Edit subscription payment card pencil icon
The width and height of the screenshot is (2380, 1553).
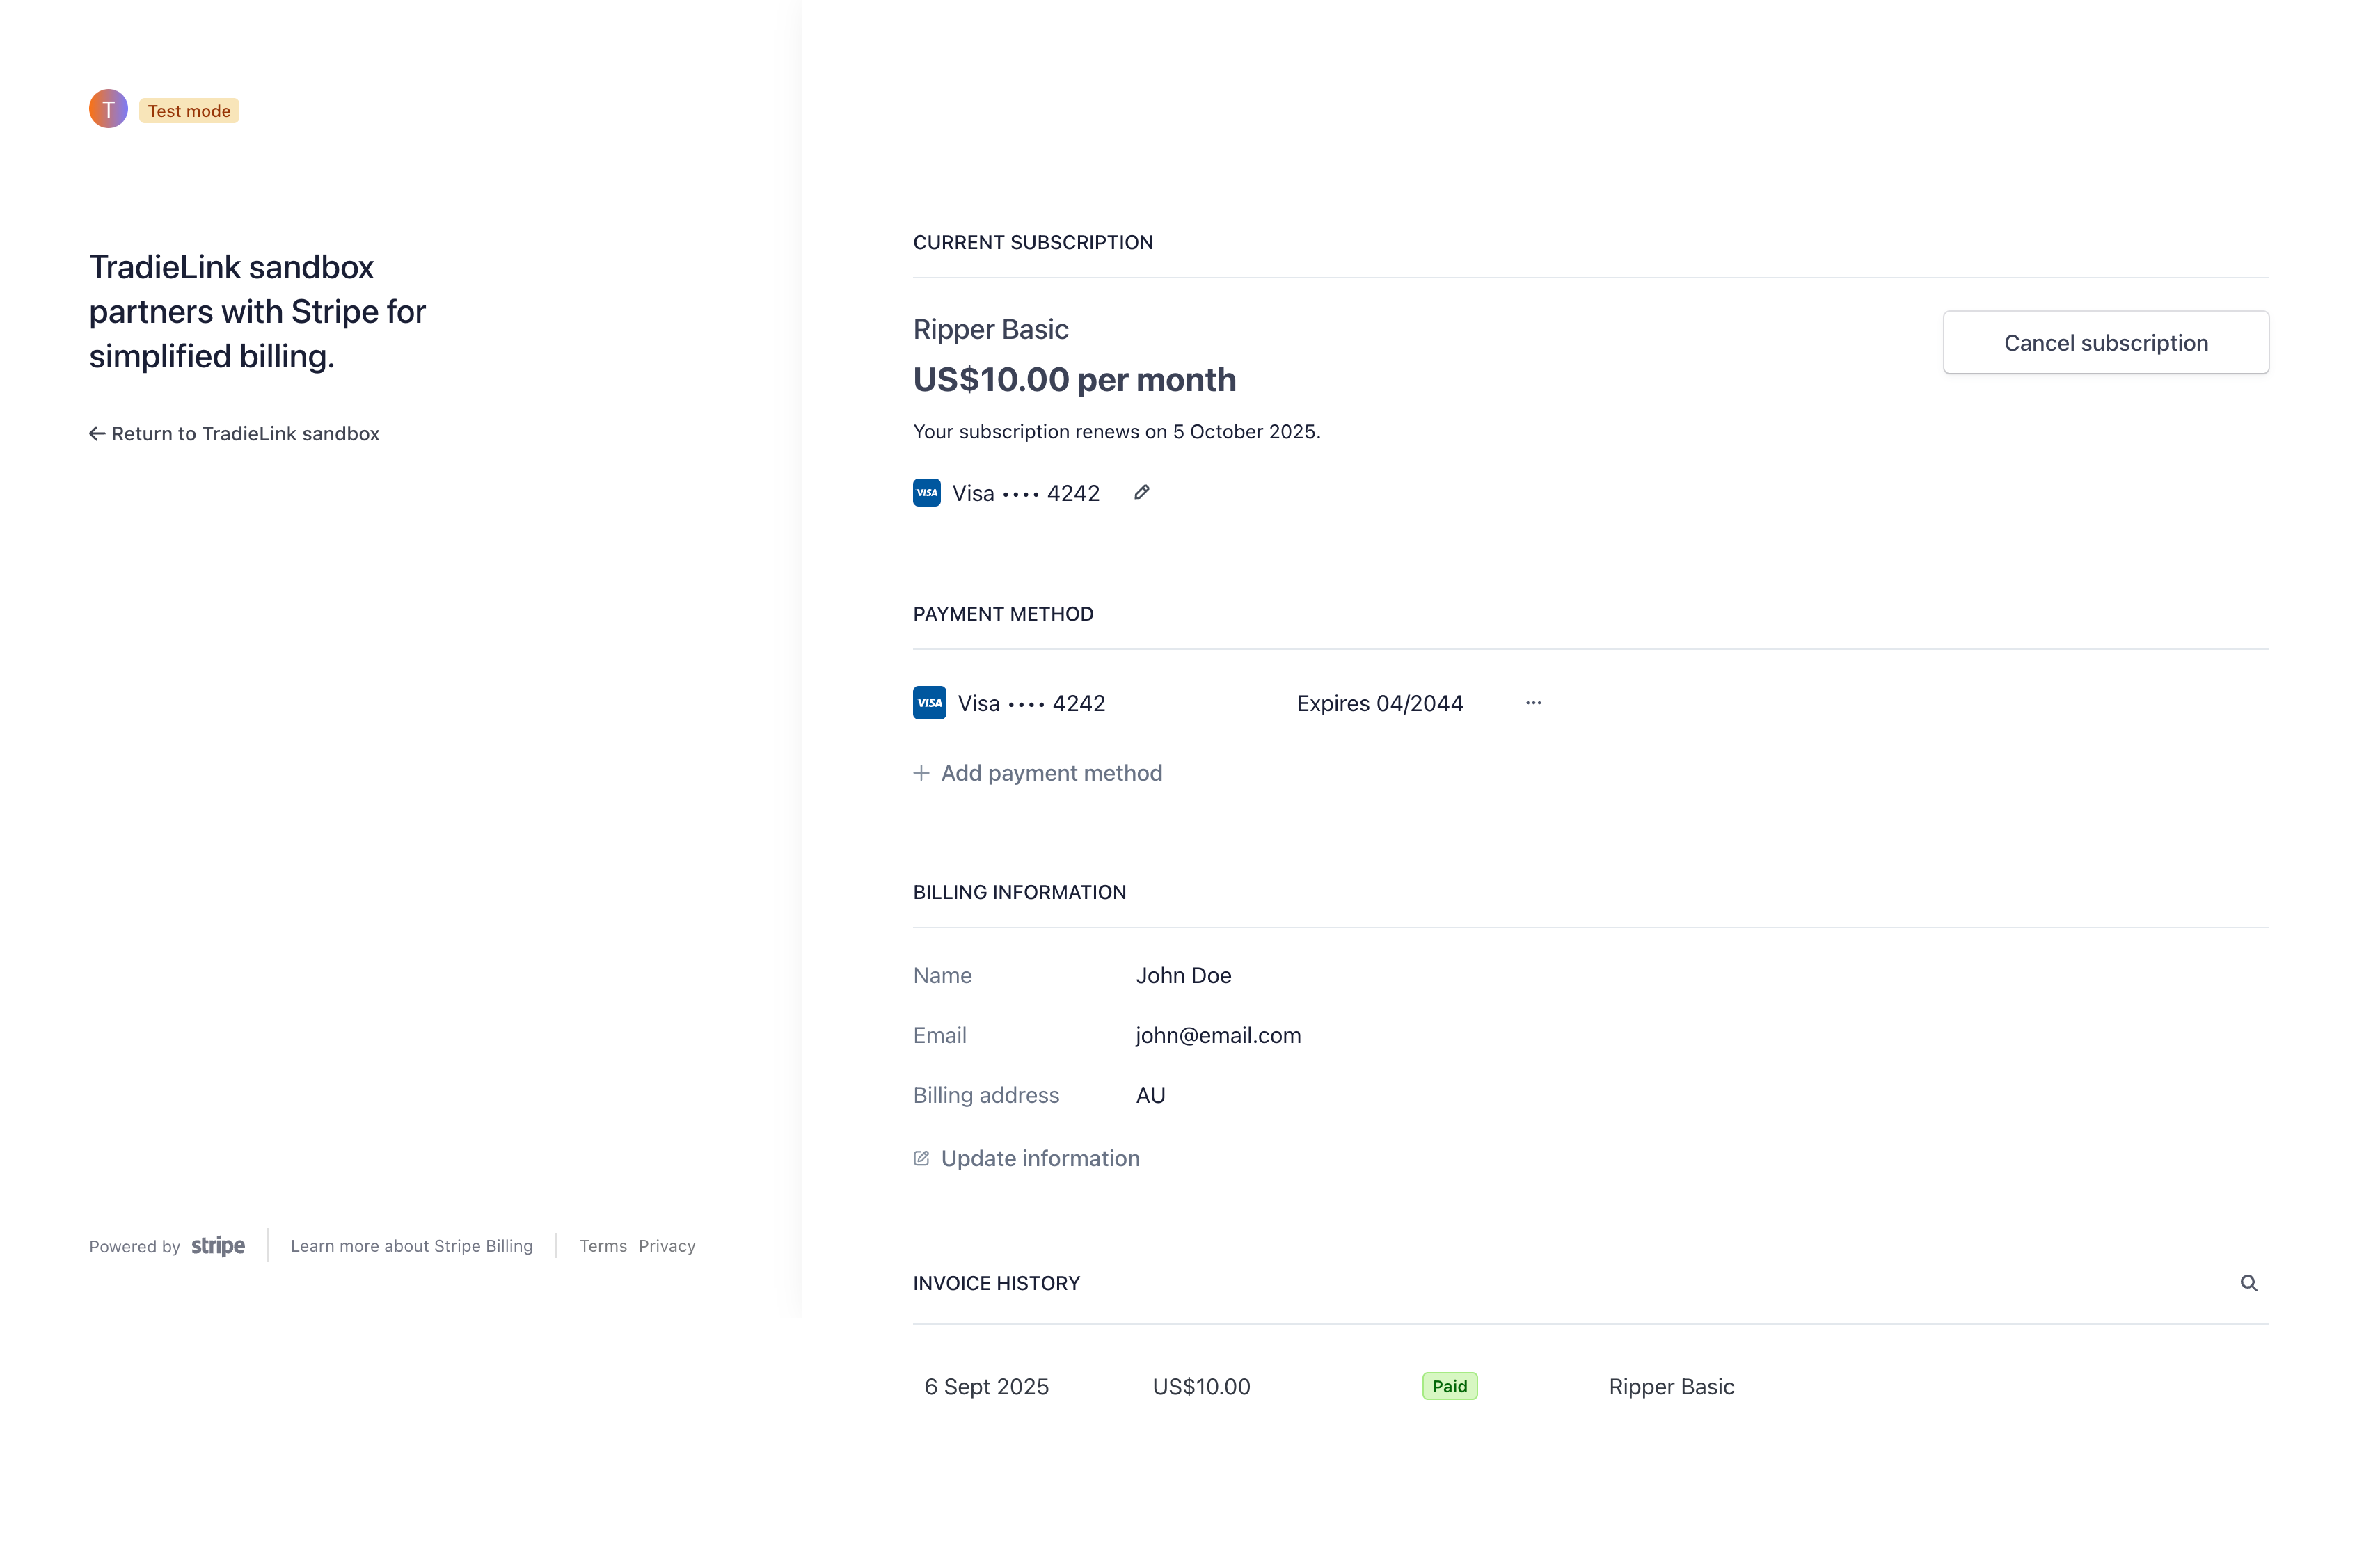coord(1141,493)
